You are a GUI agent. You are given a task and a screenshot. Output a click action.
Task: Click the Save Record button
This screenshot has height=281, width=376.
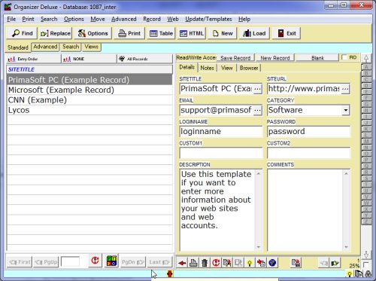click(235, 58)
